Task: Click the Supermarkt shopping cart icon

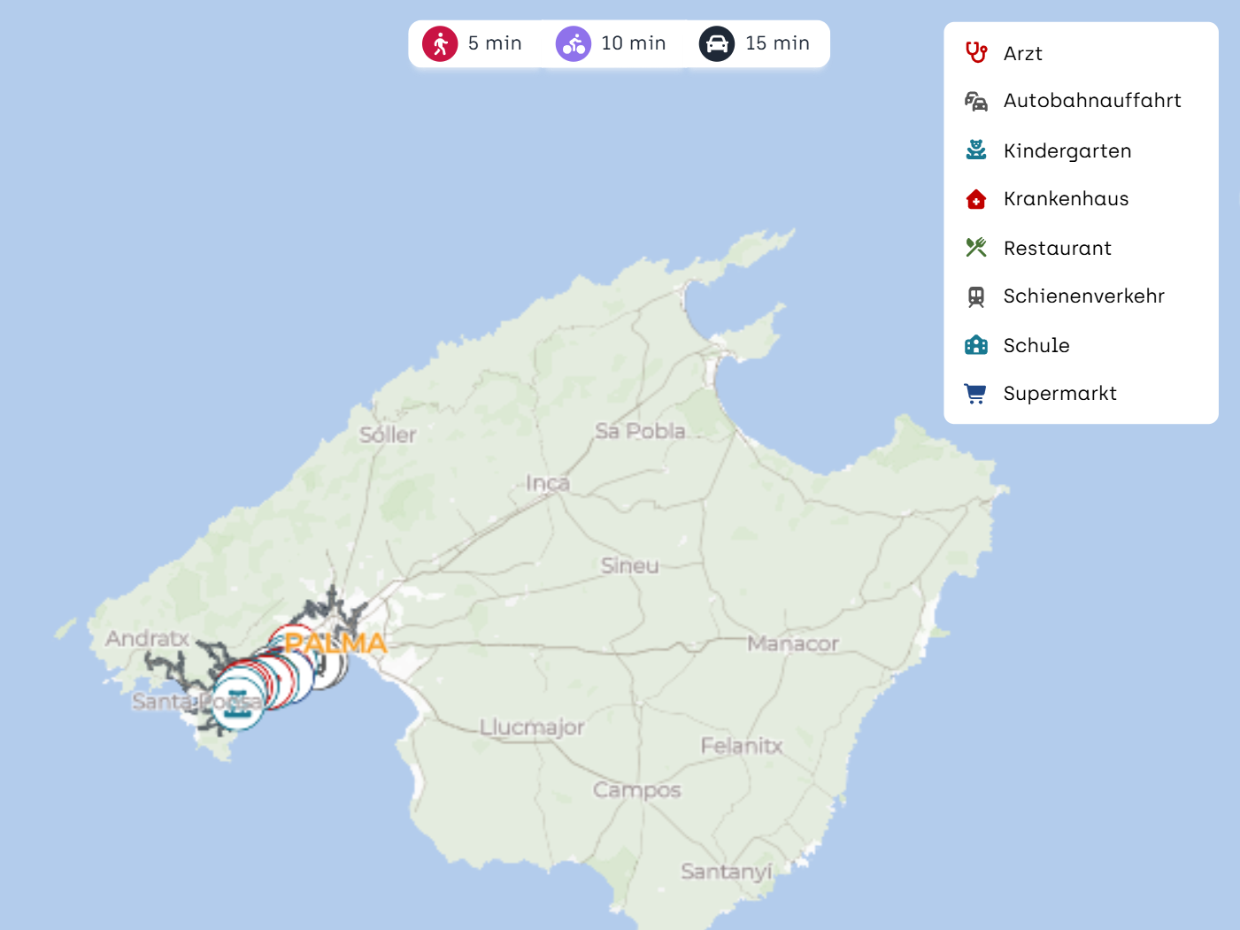Action: [975, 394]
